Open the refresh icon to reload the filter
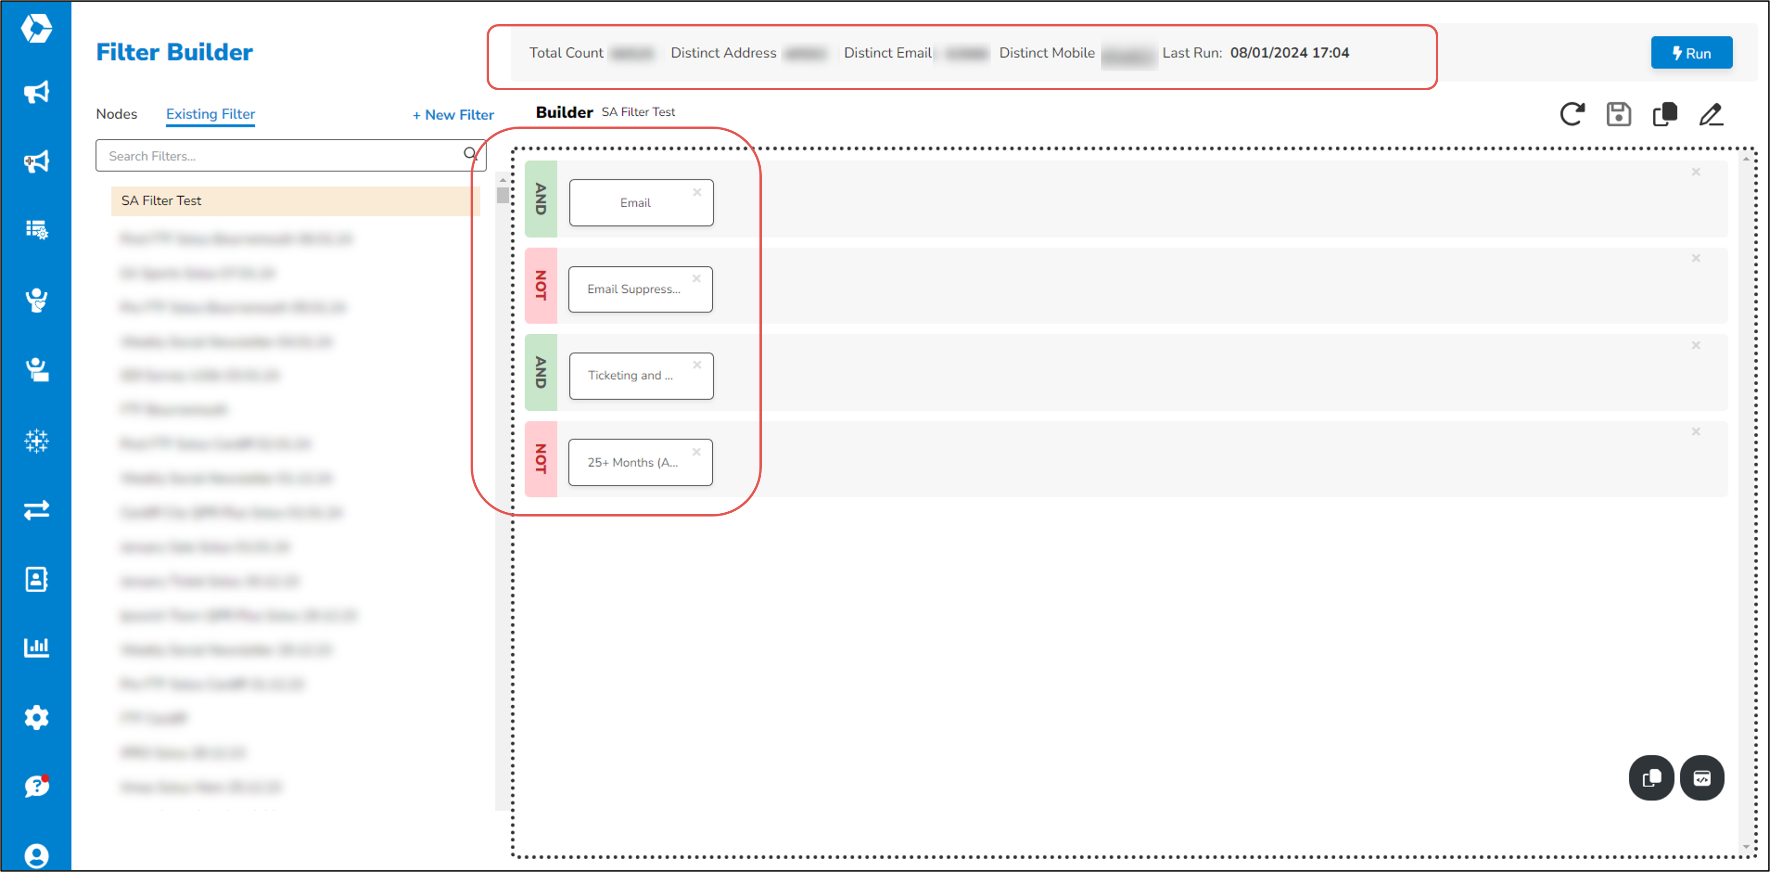Image resolution: width=1770 pixels, height=872 pixels. tap(1573, 115)
